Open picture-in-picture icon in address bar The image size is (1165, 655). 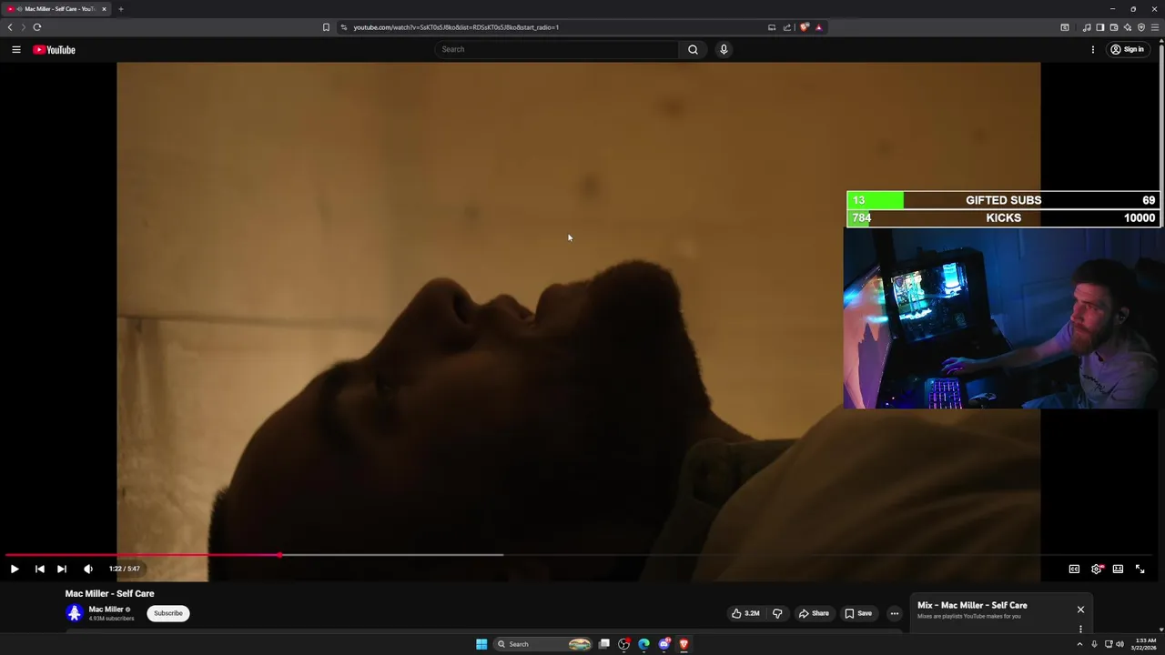tap(772, 27)
